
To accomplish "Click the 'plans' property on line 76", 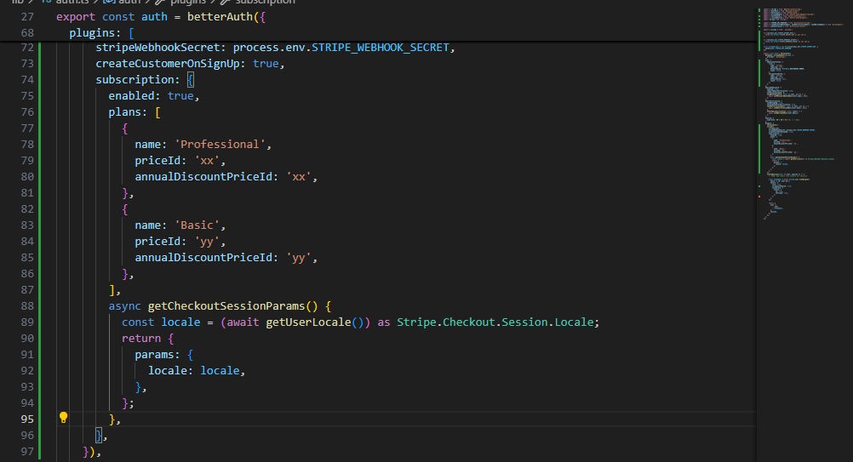I will [124, 112].
